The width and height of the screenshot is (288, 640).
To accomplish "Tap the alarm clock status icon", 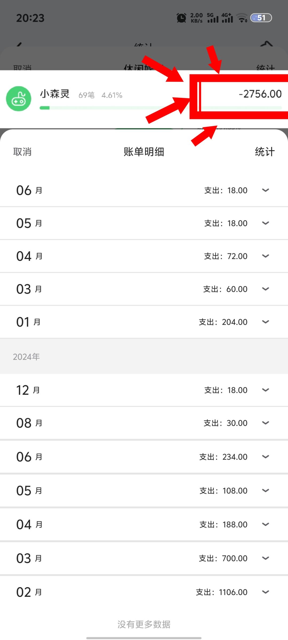I will pyautogui.click(x=181, y=18).
